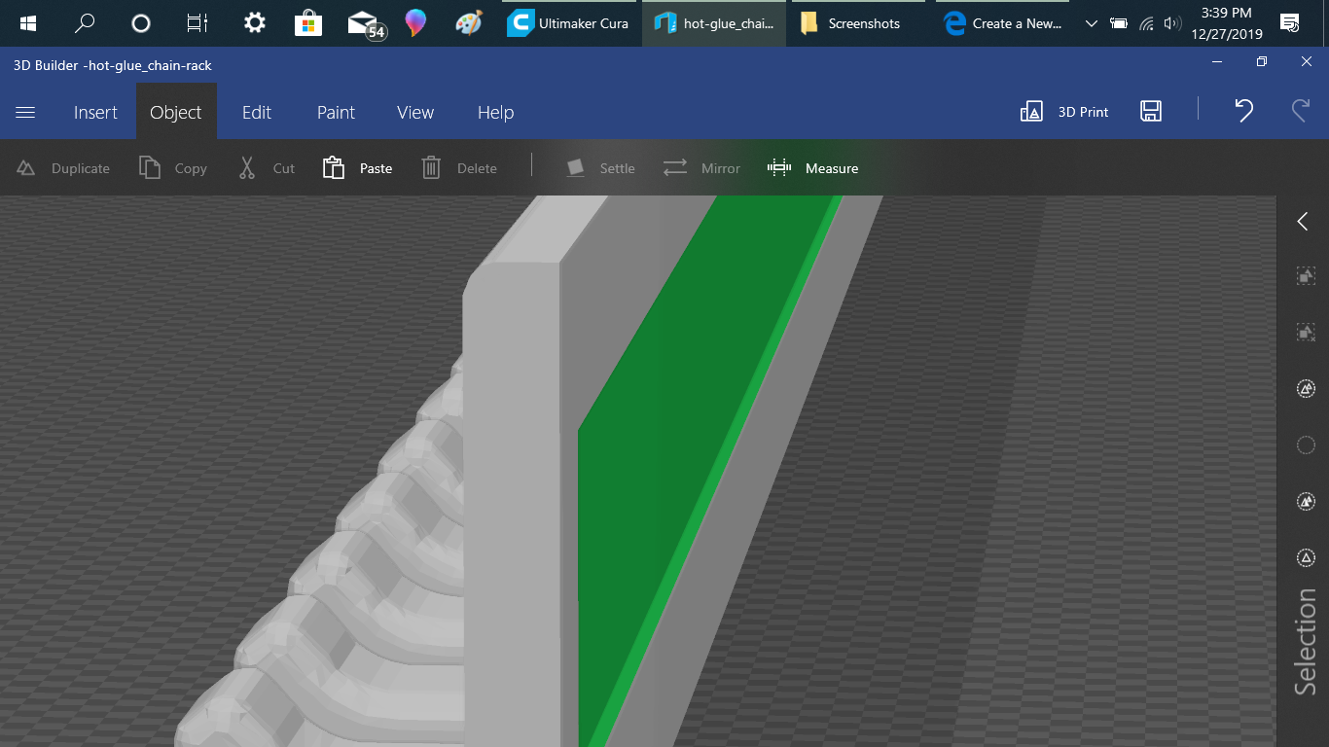Show hidden system tray icons
1329x747 pixels.
point(1091,23)
